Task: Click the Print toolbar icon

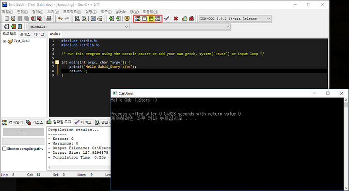Action: [49, 19]
